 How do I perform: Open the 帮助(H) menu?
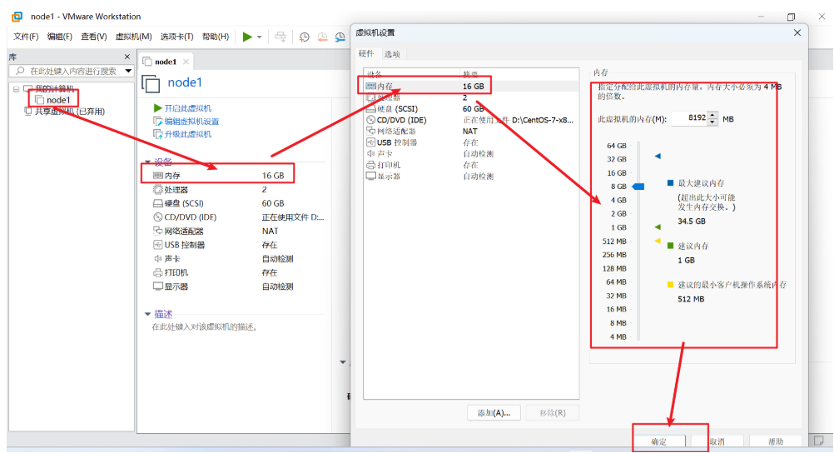click(216, 37)
